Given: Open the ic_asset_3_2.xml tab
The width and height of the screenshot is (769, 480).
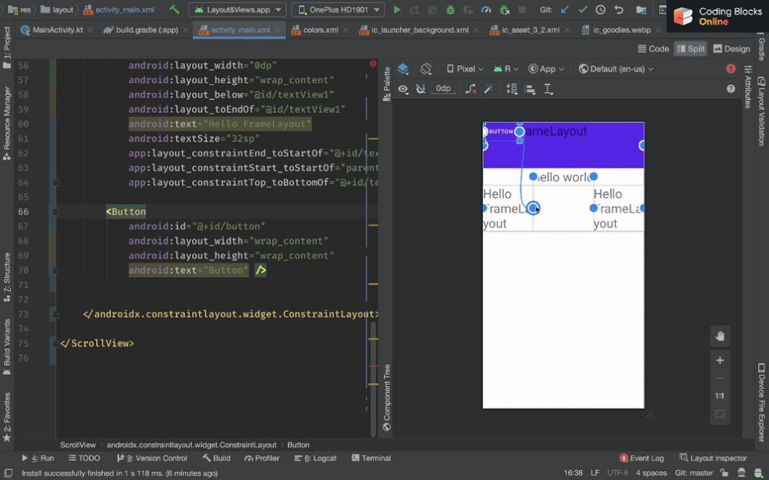Looking at the screenshot, I should 530,30.
